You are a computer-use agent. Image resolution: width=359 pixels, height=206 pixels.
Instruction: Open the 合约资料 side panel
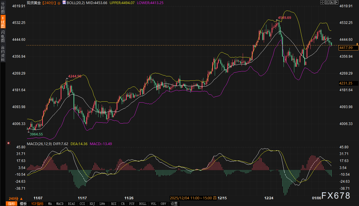3,53
